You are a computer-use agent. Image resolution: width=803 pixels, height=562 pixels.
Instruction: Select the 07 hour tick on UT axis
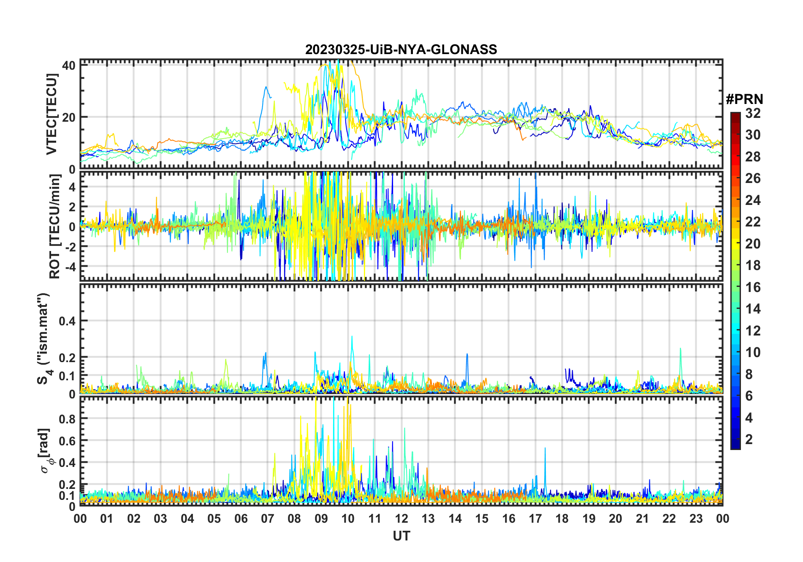click(268, 518)
